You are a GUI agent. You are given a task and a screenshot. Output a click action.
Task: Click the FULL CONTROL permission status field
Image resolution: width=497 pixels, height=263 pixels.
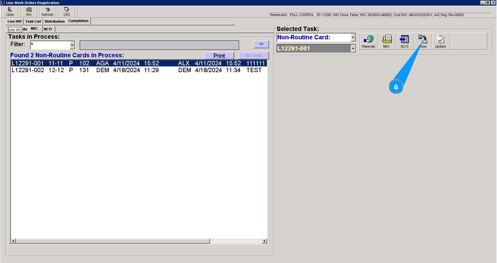[x=302, y=15]
